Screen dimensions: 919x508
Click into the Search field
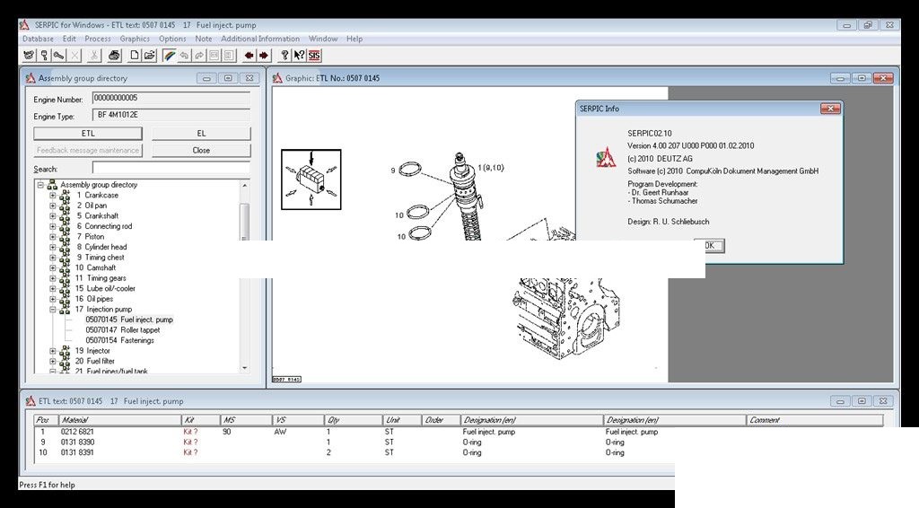pos(171,168)
